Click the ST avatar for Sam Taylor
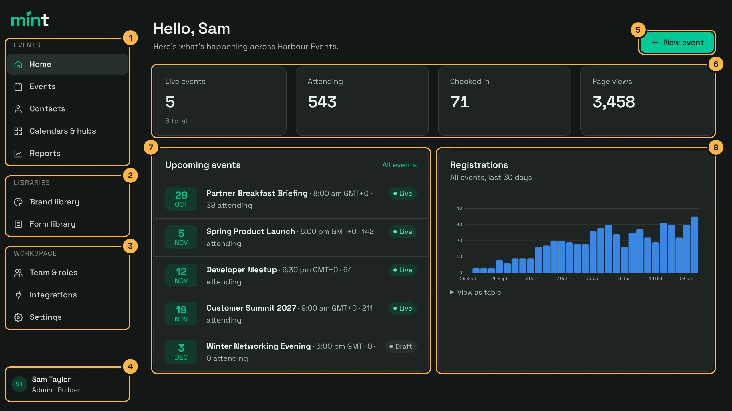Image resolution: width=732 pixels, height=411 pixels. pyautogui.click(x=19, y=384)
